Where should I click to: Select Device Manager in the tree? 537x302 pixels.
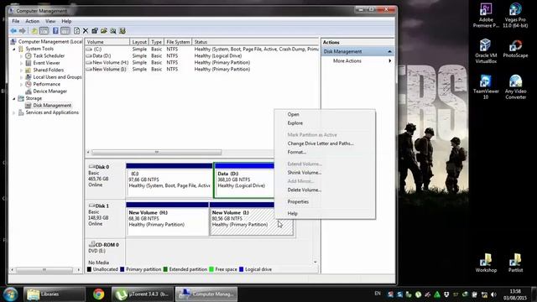pyautogui.click(x=50, y=91)
